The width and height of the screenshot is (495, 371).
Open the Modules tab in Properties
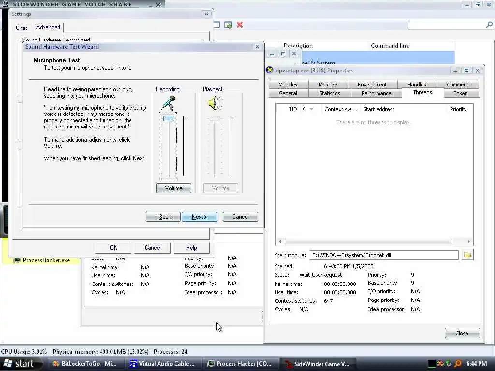(288, 85)
